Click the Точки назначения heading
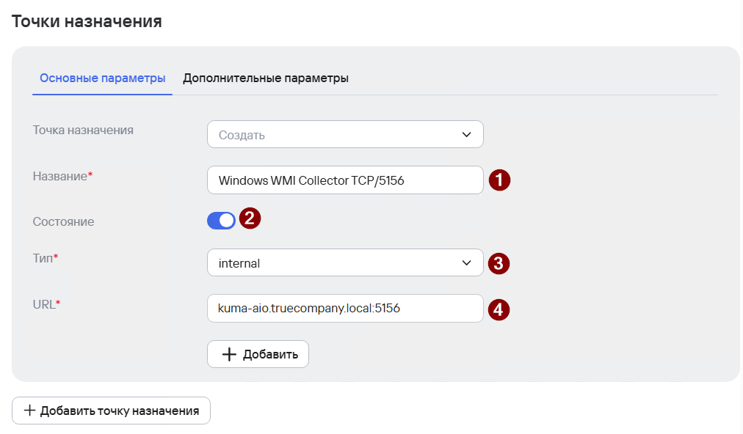Image resolution: width=743 pixels, height=434 pixels. point(87,21)
